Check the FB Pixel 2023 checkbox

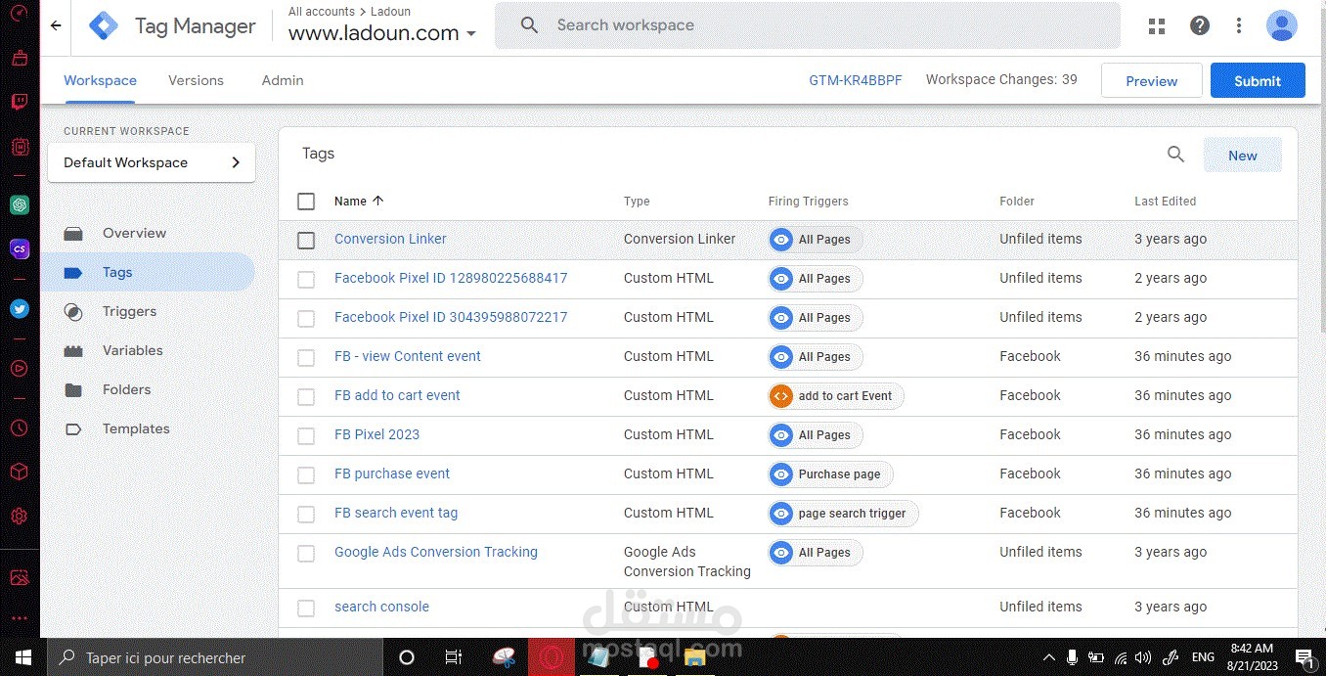pos(306,436)
